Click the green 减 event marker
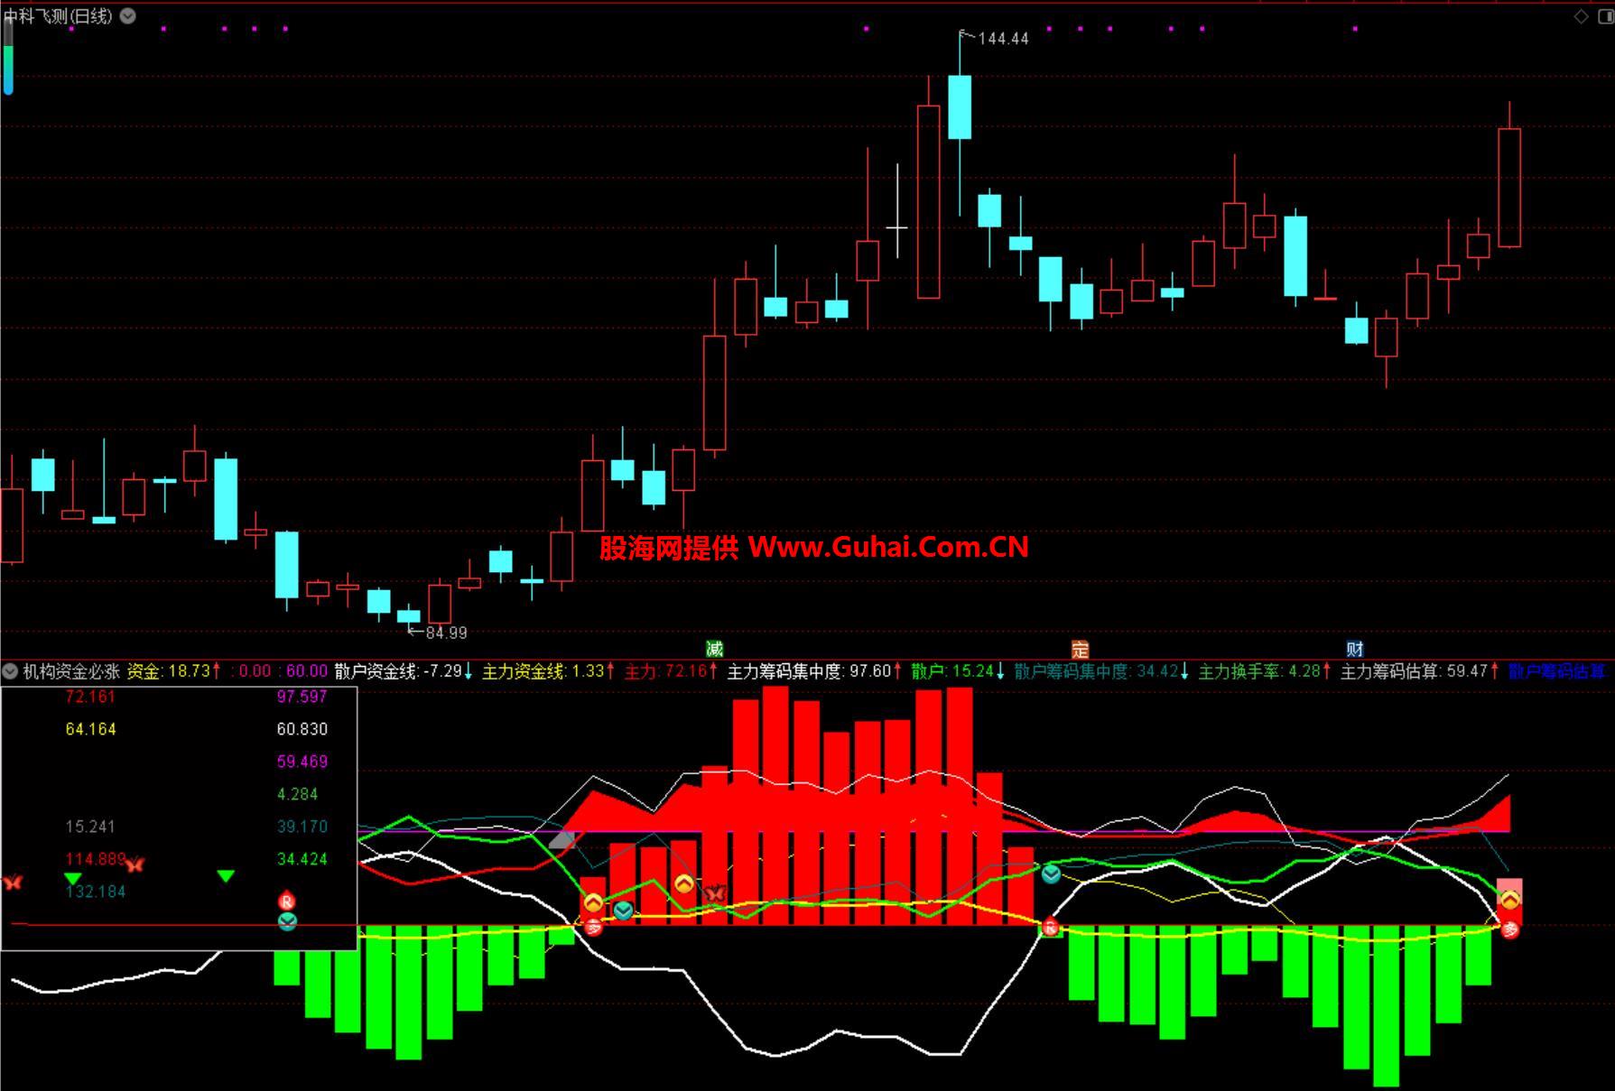This screenshot has width=1615, height=1091. [x=714, y=649]
